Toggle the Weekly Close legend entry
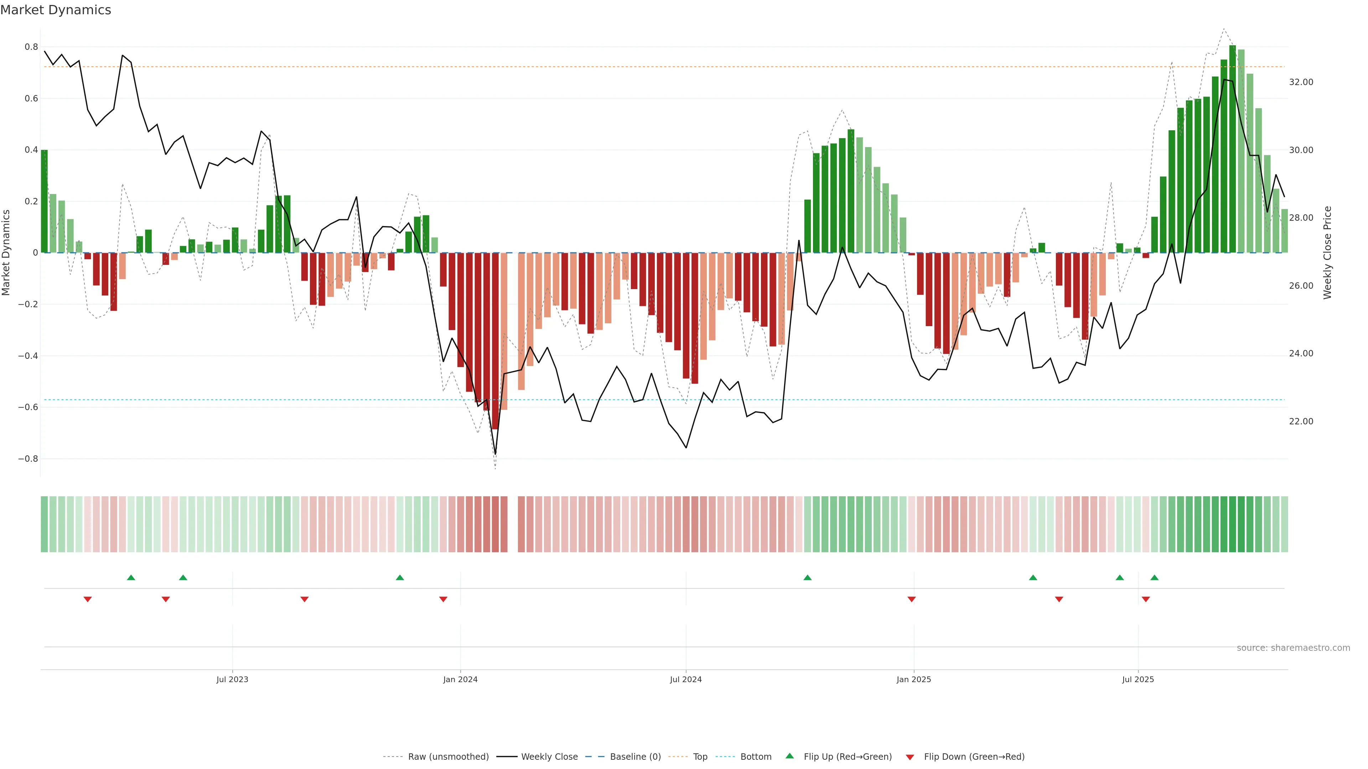This screenshot has width=1368, height=769. pos(549,757)
